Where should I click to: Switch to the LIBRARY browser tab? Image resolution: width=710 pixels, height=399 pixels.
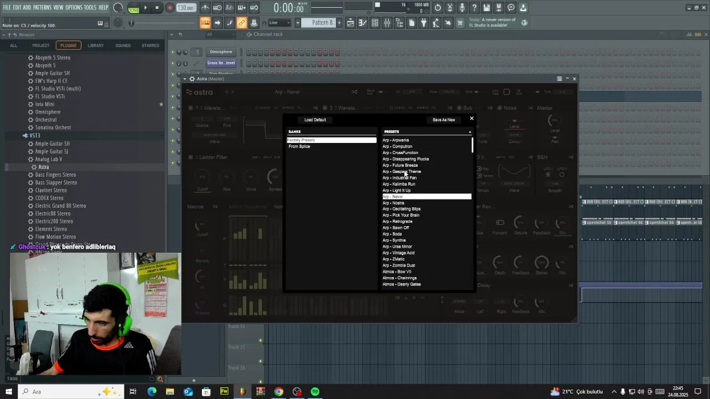(95, 45)
